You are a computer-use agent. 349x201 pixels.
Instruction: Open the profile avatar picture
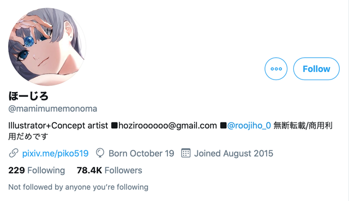[x=47, y=47]
